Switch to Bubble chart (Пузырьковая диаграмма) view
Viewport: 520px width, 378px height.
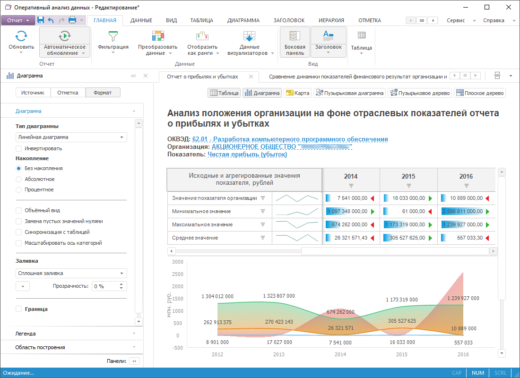(x=349, y=93)
